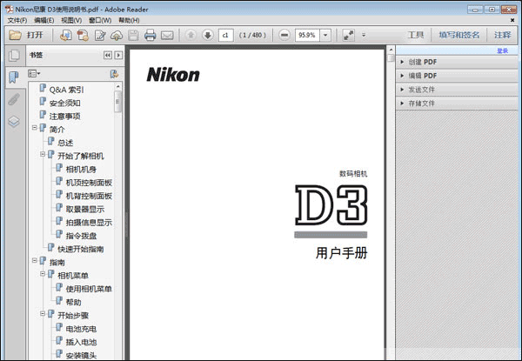Collapse the 开始了解相机 bookmark node

43,155
